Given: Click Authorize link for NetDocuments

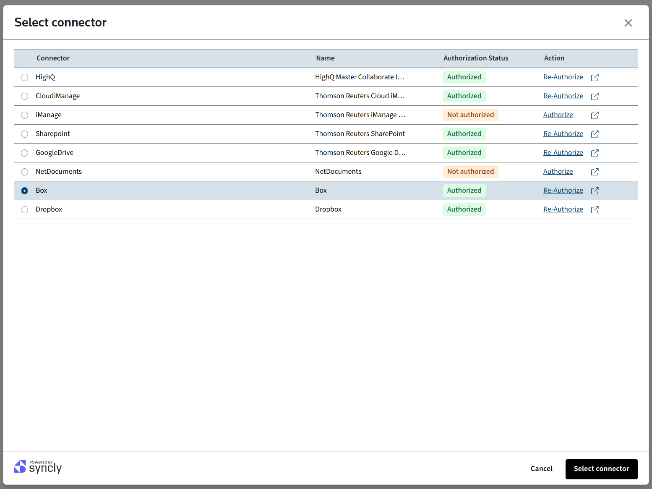Looking at the screenshot, I should pyautogui.click(x=558, y=171).
